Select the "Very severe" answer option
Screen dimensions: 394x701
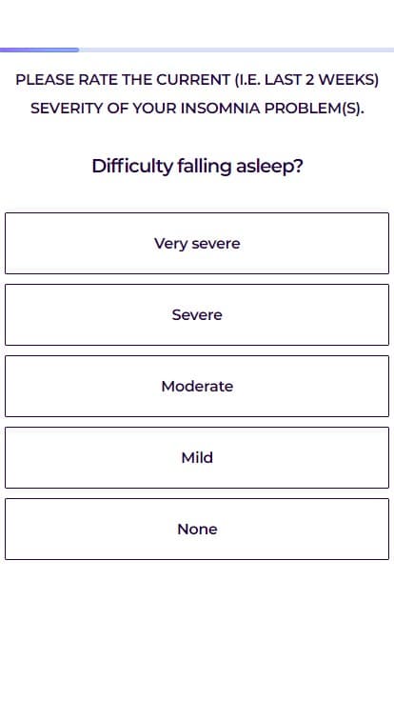[x=197, y=243]
